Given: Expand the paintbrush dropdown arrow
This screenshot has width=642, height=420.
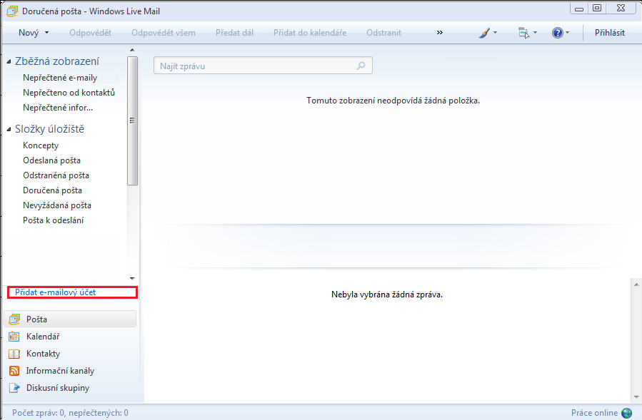Looking at the screenshot, I should point(496,33).
